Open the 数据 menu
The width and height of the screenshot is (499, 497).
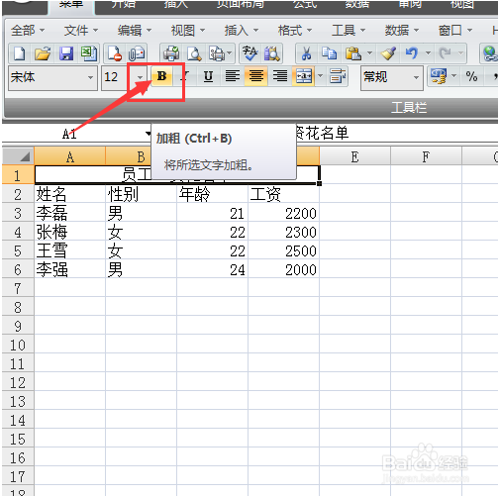402,31
